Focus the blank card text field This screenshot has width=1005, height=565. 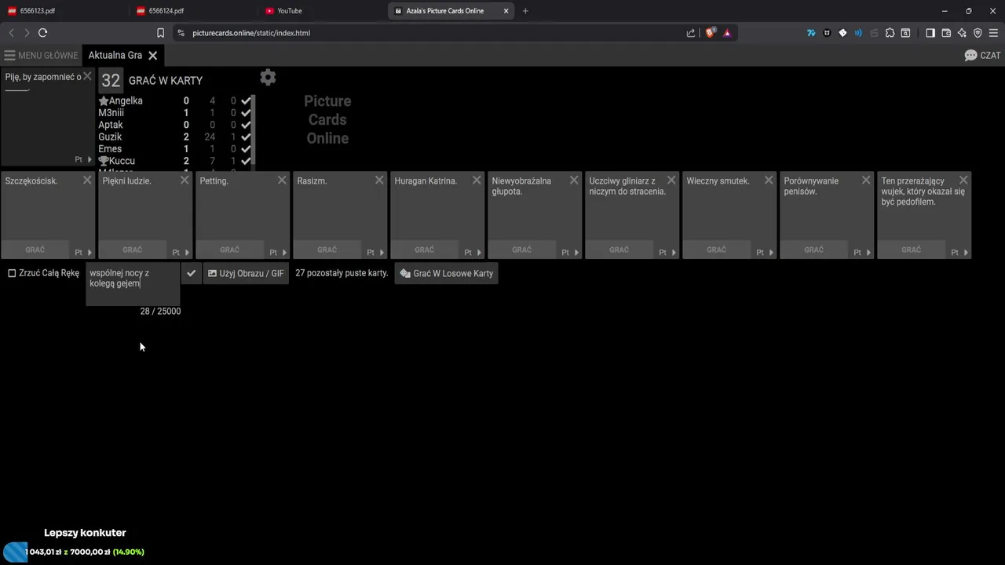point(133,285)
